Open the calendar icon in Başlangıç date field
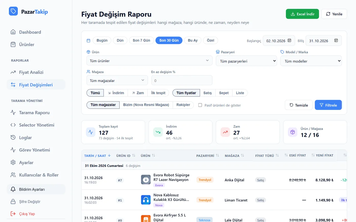Image resolution: width=356 pixels, height=222 pixels. (289, 41)
